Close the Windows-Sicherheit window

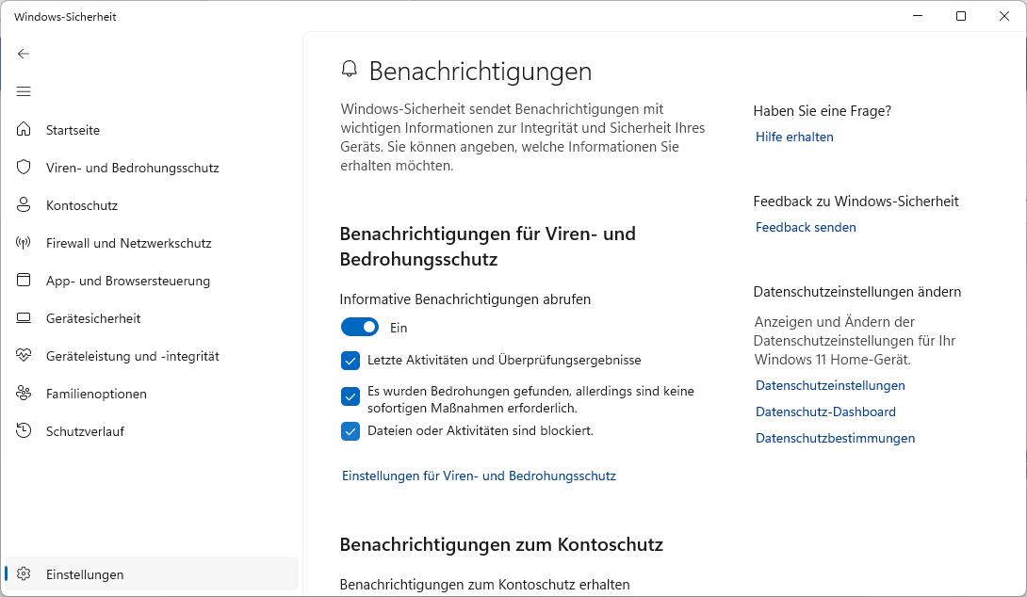point(1004,16)
